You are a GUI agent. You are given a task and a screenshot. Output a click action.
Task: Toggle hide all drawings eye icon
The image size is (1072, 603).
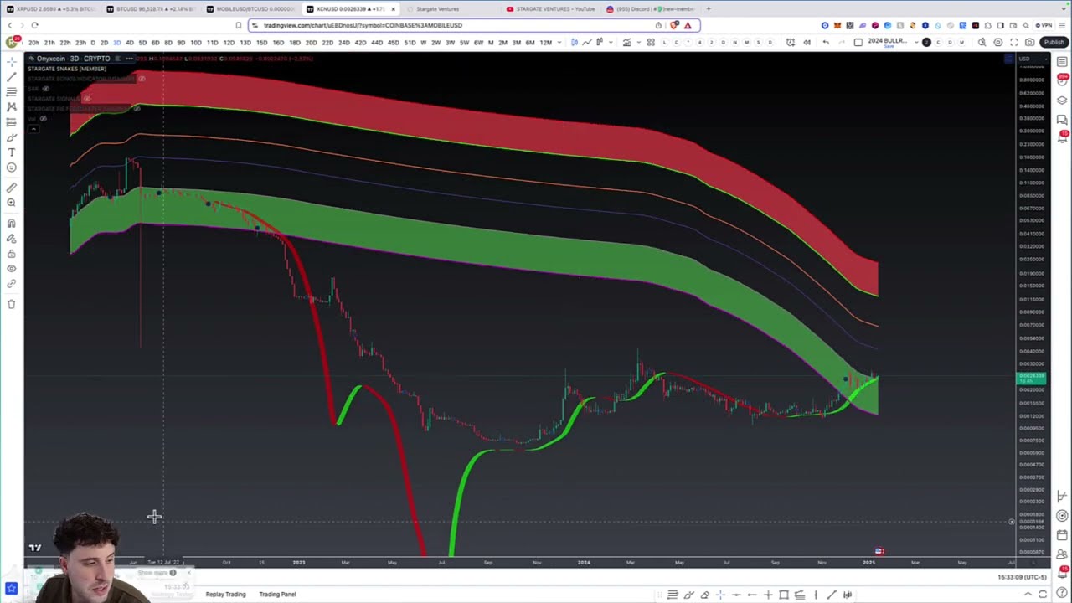pos(11,269)
